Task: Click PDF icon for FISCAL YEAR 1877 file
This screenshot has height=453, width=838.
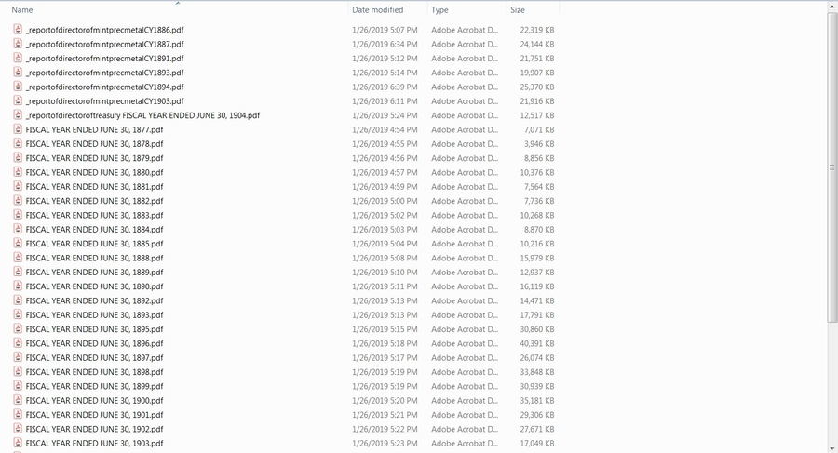Action: pos(18,129)
